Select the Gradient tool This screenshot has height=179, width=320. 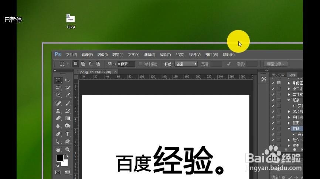[67, 118]
